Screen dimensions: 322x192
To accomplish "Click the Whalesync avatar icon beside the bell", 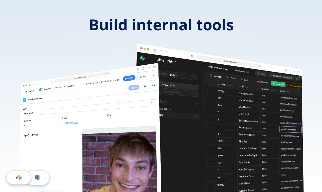I will (153, 85).
